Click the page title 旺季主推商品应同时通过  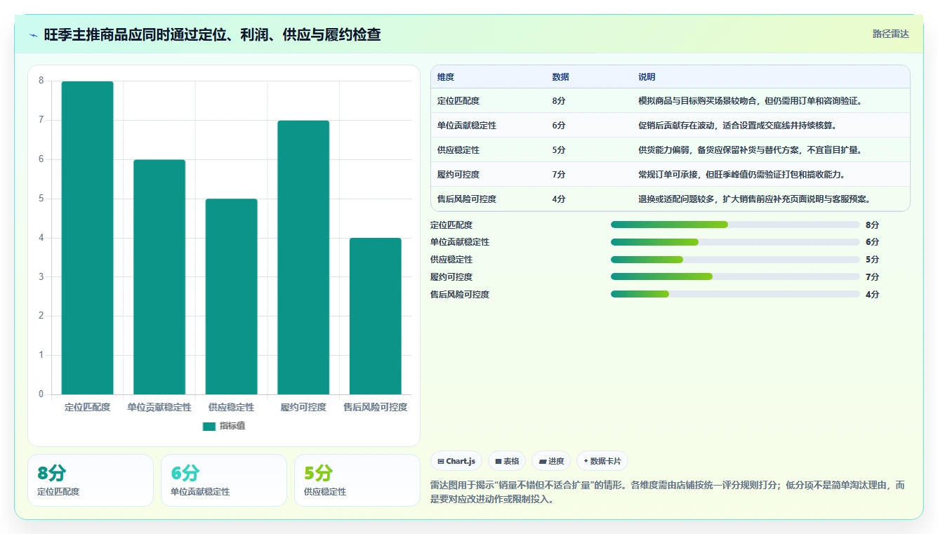pos(213,34)
